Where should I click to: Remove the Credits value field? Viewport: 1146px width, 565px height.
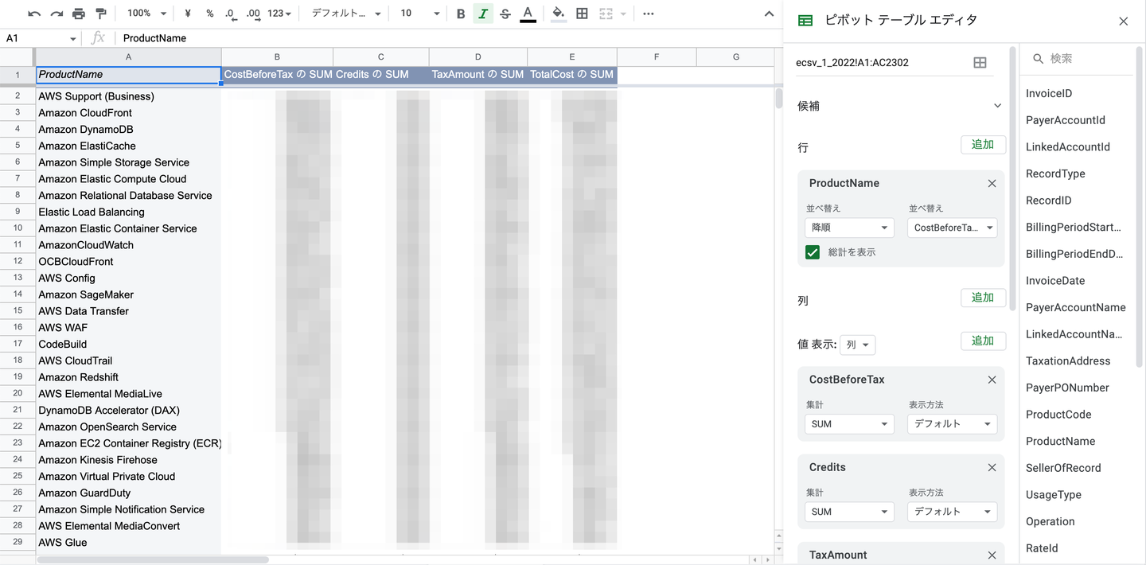(992, 467)
